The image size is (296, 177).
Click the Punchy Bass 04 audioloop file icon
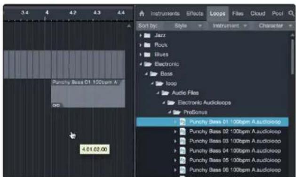pos(183,151)
